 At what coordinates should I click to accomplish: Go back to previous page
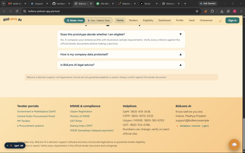[x=4, y=11]
